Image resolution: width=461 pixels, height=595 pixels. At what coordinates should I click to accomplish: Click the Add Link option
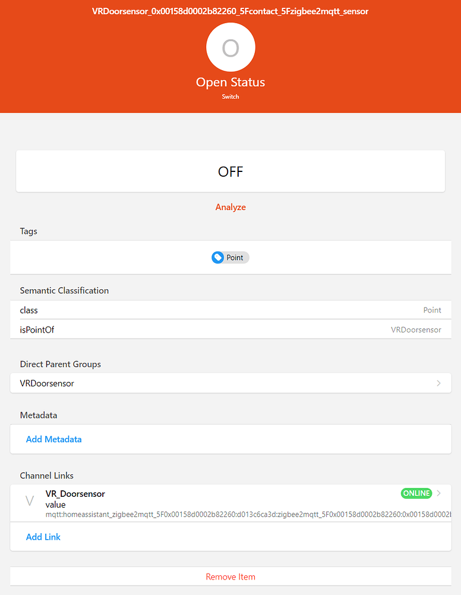[43, 537]
